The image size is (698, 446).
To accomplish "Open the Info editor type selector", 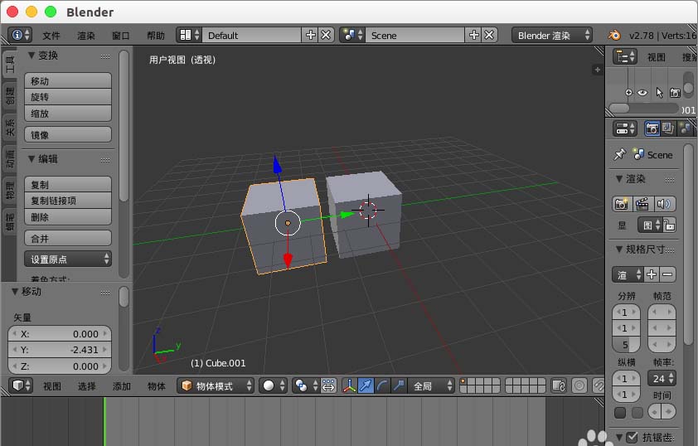I will click(20, 35).
